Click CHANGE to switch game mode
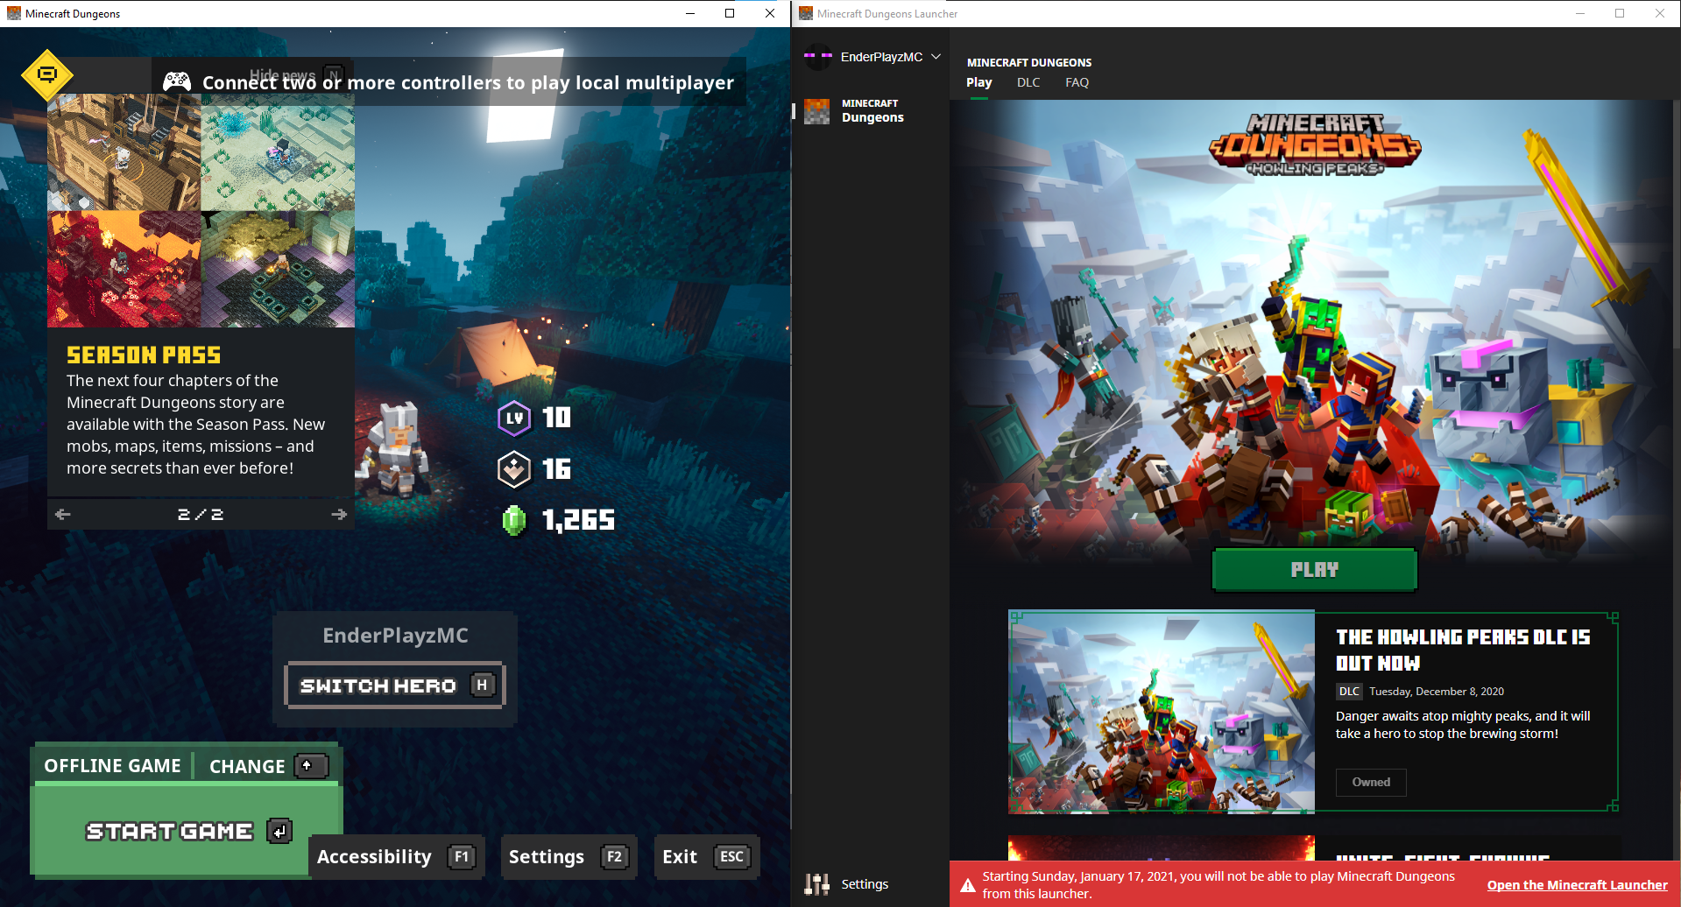Screen dimensions: 1681x907 [x=268, y=766]
